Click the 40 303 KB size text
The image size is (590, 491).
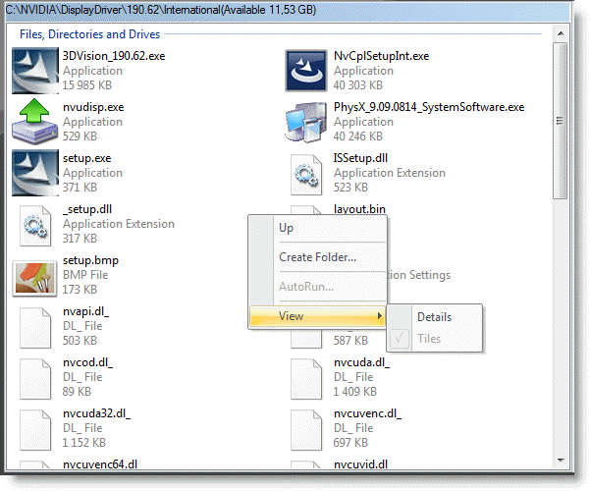pyautogui.click(x=358, y=85)
